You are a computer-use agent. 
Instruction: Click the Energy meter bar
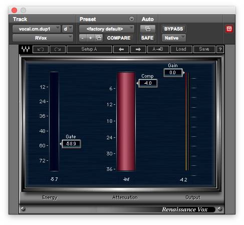54,121
